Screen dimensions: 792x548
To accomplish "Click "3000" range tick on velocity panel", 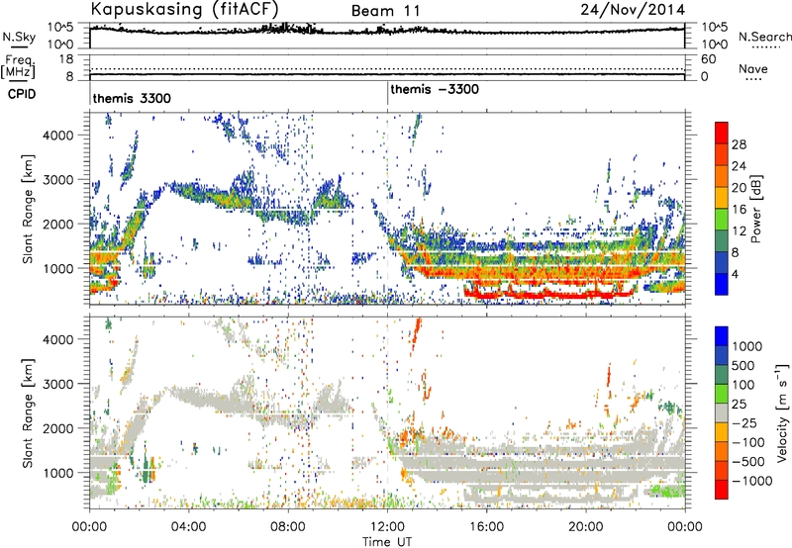I will pos(57,384).
